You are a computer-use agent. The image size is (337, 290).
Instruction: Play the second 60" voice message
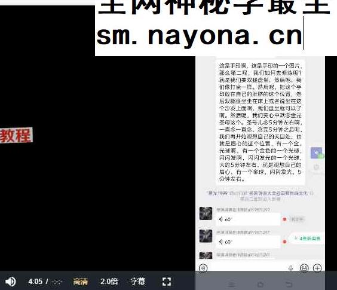pos(248,242)
